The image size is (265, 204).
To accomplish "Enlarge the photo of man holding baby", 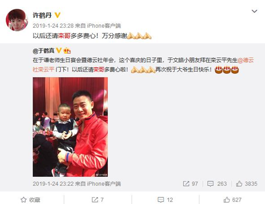I will pyautogui.click(x=70, y=127).
